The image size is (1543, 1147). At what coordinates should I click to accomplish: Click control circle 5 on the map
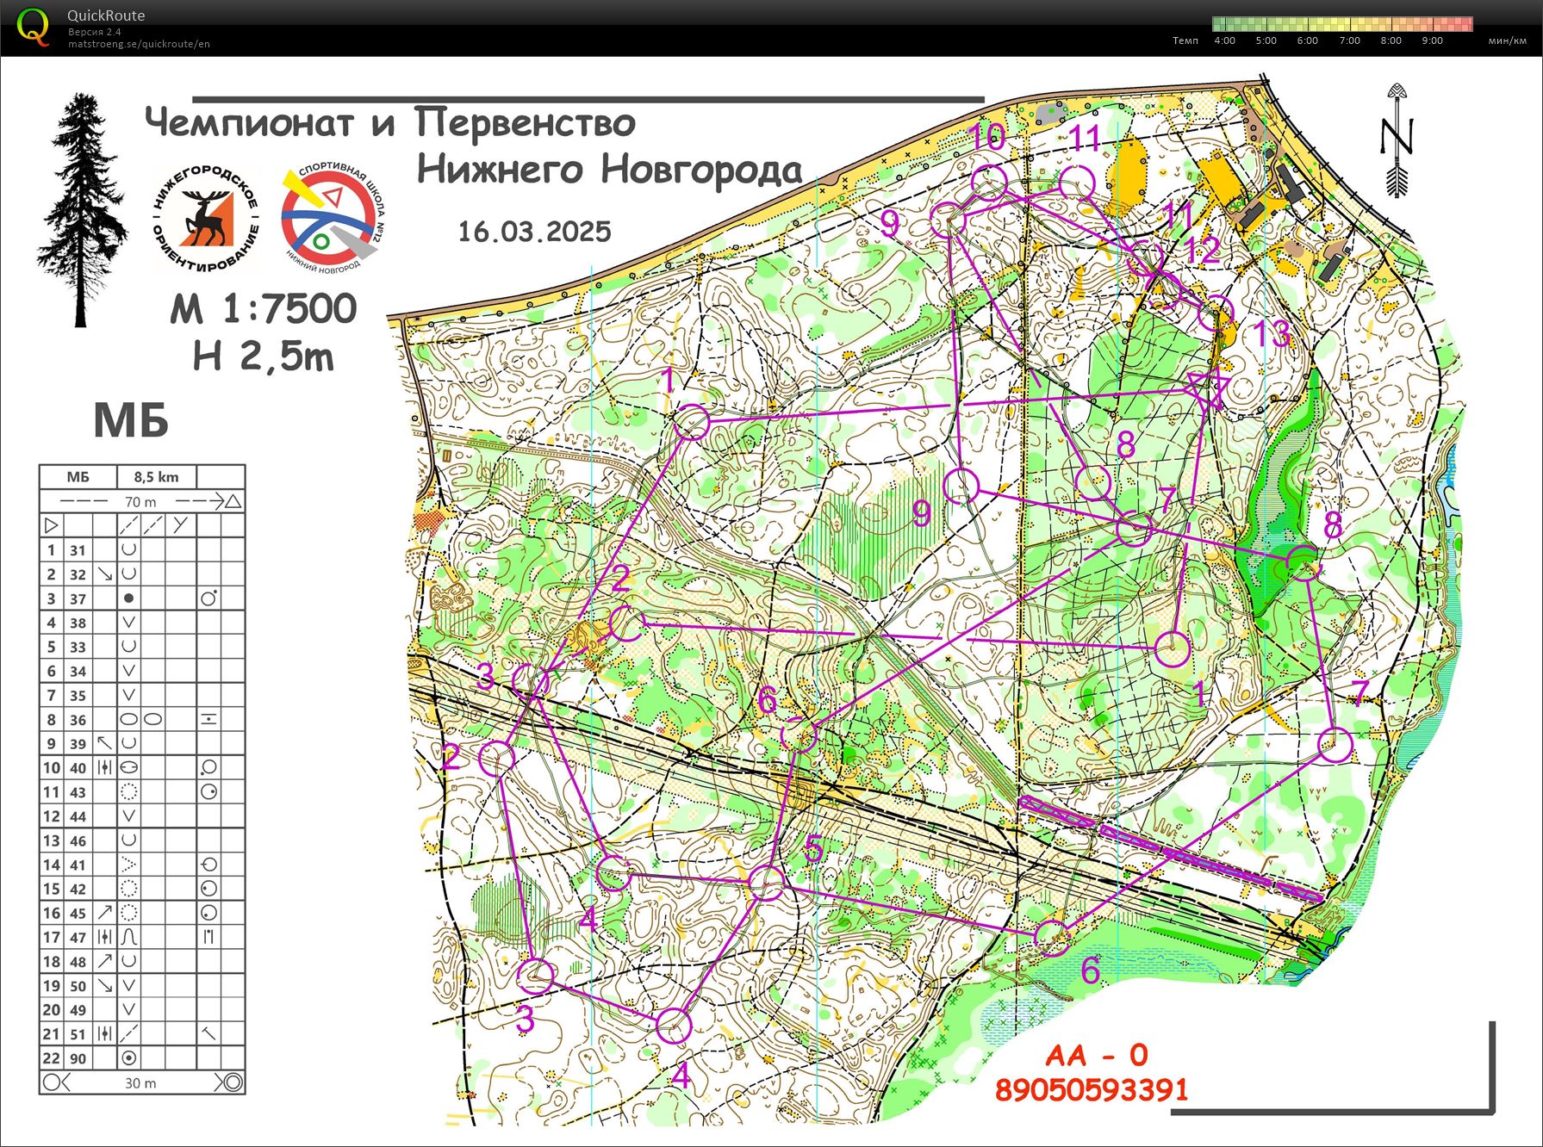point(766,883)
